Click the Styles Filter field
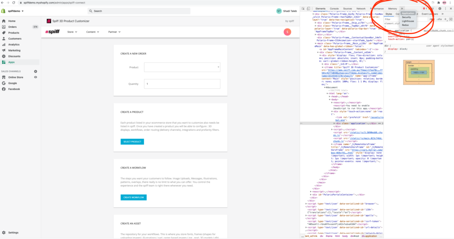 (405, 19)
